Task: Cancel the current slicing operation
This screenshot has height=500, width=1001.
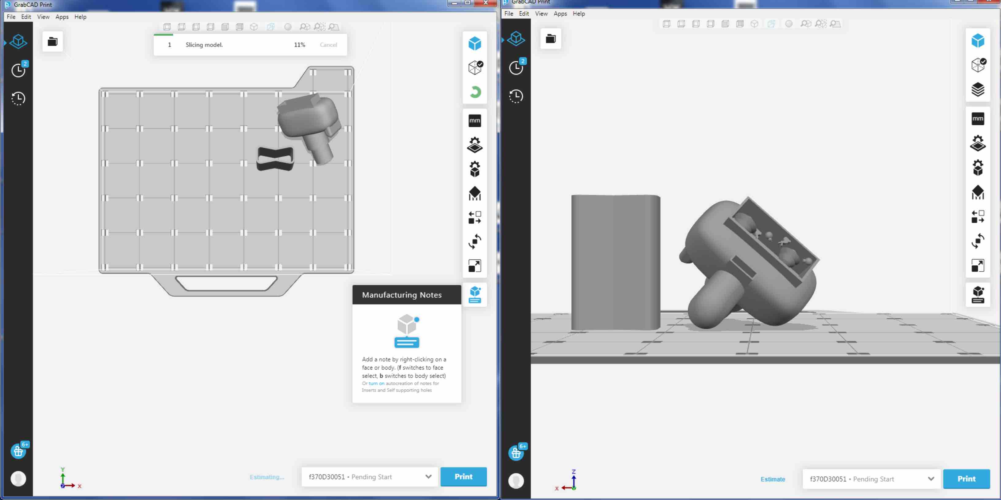Action: [328, 45]
